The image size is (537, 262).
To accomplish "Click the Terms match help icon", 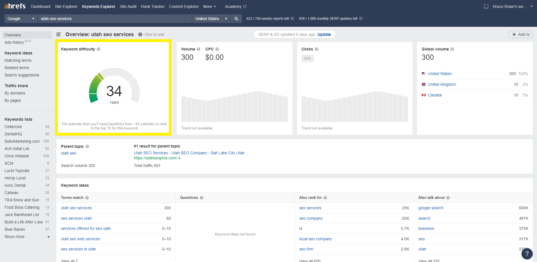I will click(x=87, y=198).
